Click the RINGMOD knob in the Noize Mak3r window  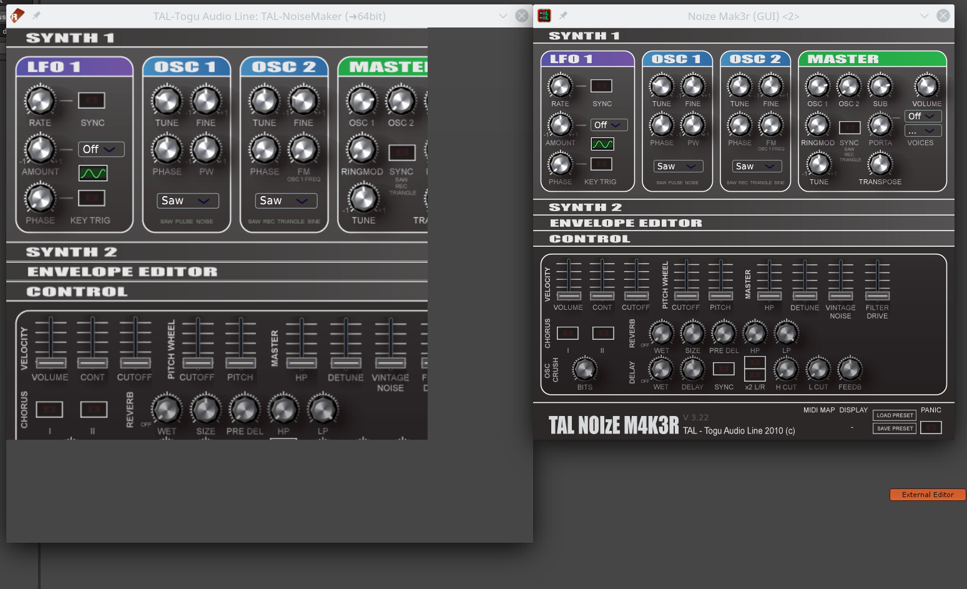coord(818,125)
